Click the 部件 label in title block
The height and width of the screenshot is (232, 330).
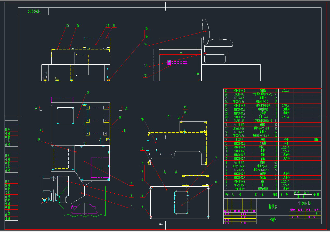click(x=273, y=220)
